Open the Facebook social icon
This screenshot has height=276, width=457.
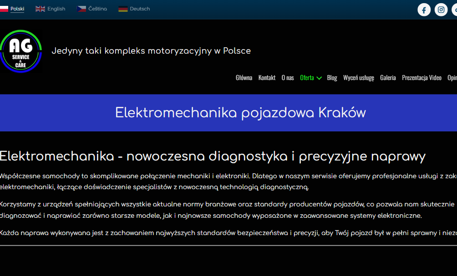pyautogui.click(x=424, y=10)
